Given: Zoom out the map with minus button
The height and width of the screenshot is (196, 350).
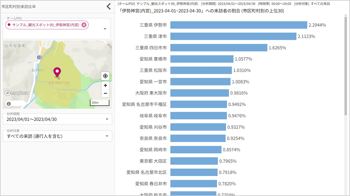Looking at the screenshot, I should pyautogui.click(x=105, y=93).
